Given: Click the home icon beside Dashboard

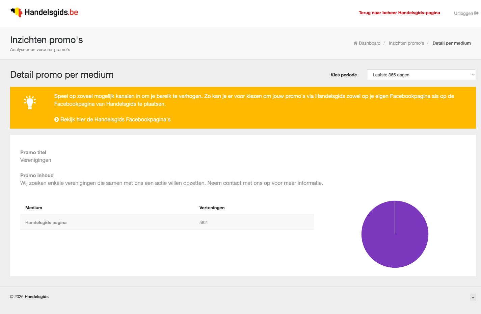Looking at the screenshot, I should (355, 43).
